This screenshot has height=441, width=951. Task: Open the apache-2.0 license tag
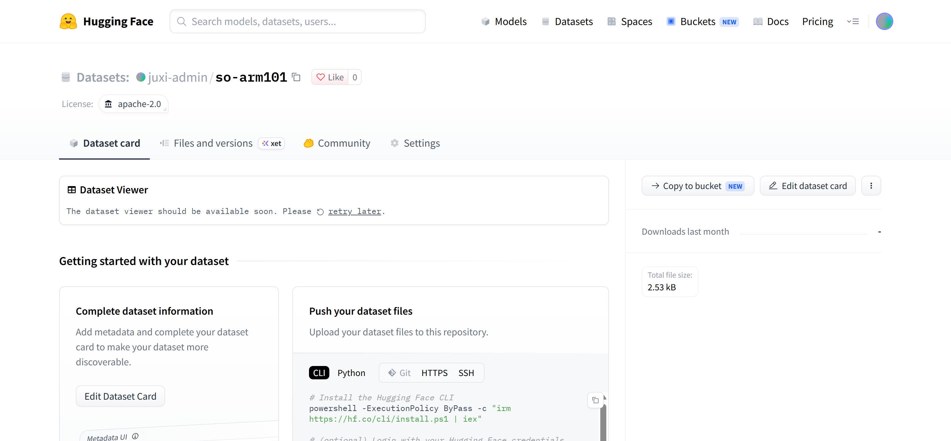pyautogui.click(x=133, y=104)
